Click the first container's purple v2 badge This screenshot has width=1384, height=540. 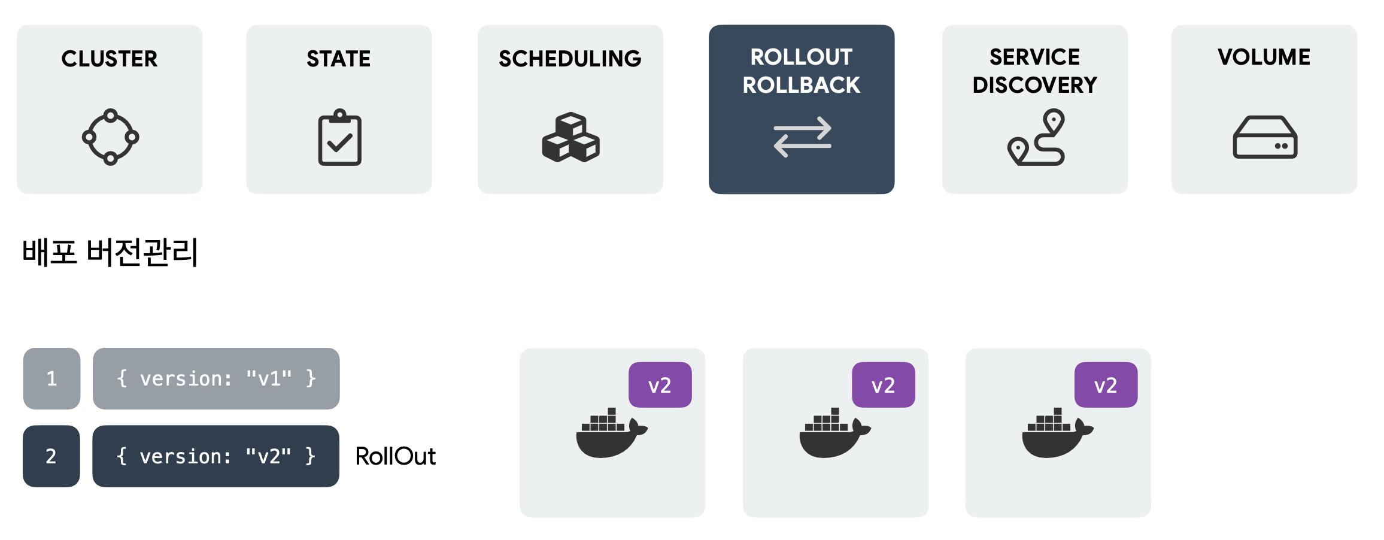click(x=660, y=385)
